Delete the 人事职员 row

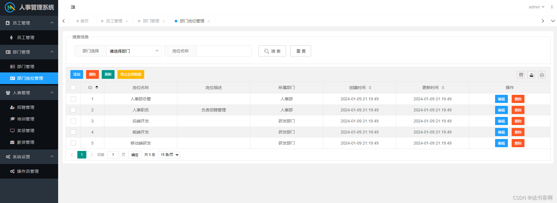518,110
